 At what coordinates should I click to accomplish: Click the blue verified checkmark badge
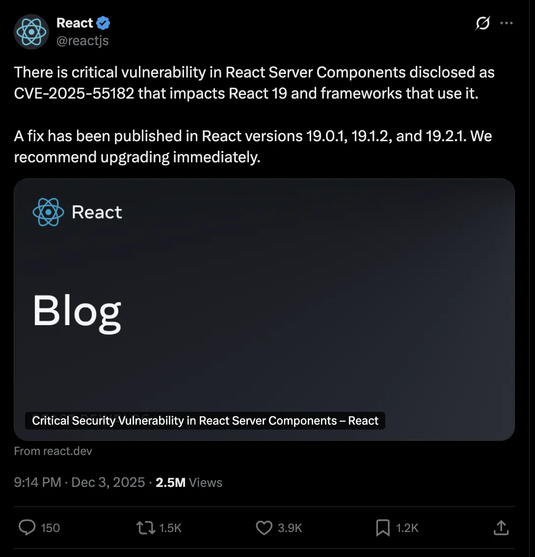pos(103,23)
